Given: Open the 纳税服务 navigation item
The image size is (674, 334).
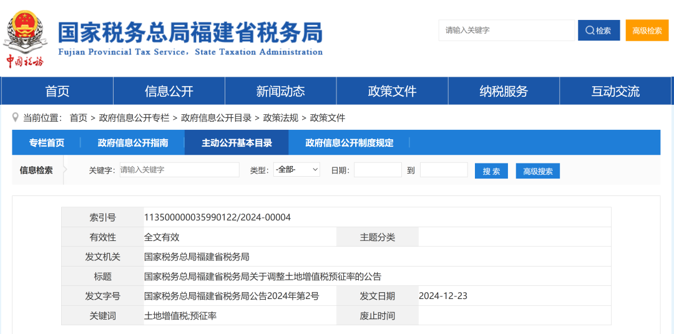Looking at the screenshot, I should pos(504,91).
